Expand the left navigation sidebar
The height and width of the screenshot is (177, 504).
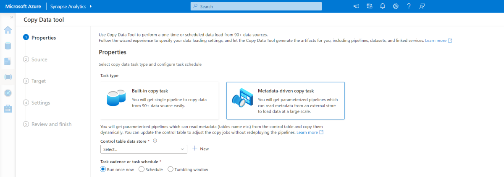[11, 17]
